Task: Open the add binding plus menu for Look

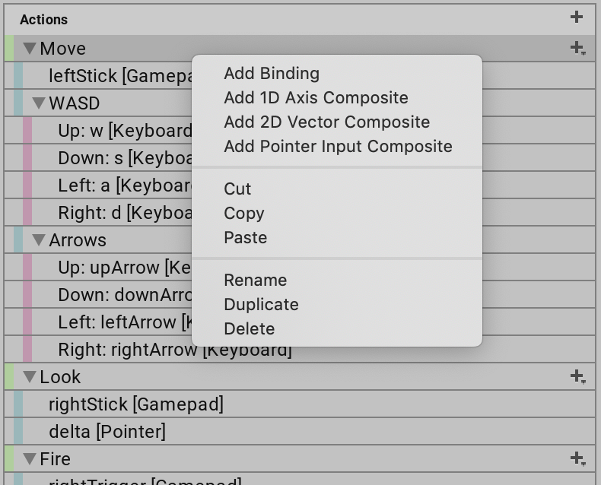Action: (x=577, y=376)
